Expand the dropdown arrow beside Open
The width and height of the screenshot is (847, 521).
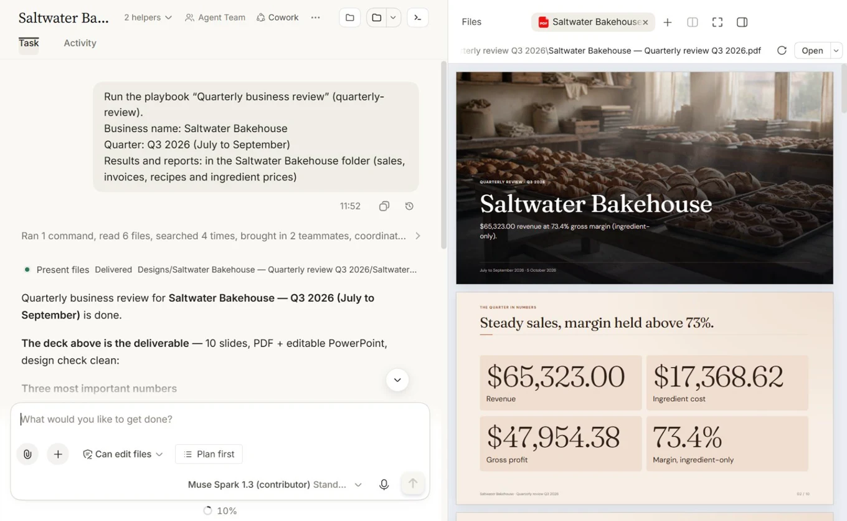point(836,50)
